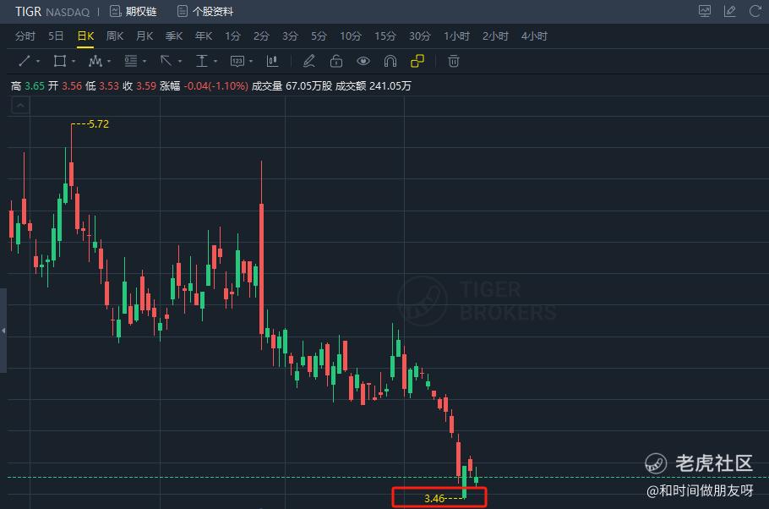This screenshot has height=509, width=769.
Task: Switch to the 5日 tab
Action: (56, 36)
